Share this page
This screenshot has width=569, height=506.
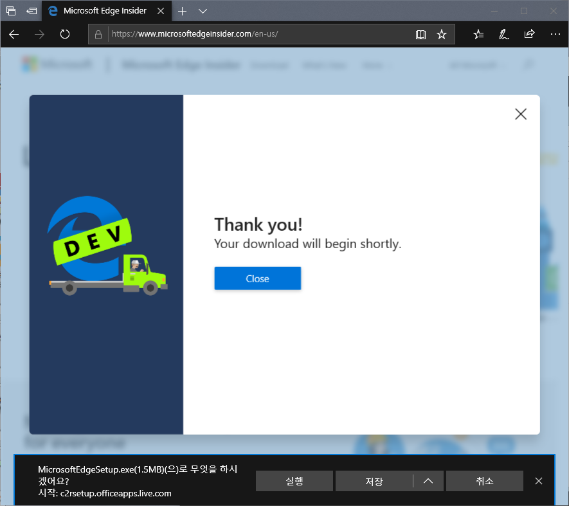(529, 35)
